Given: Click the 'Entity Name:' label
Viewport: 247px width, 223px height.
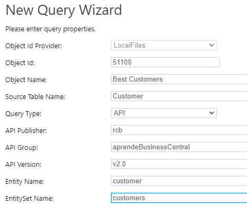Looking at the screenshot, I should click(x=24, y=182).
